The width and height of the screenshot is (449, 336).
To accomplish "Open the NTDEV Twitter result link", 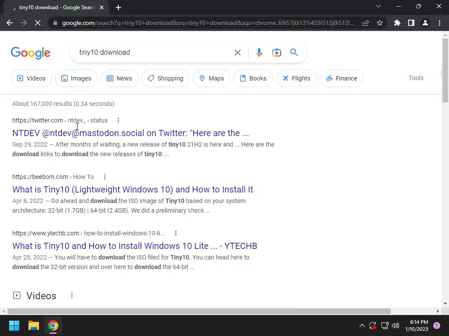I will tap(131, 133).
